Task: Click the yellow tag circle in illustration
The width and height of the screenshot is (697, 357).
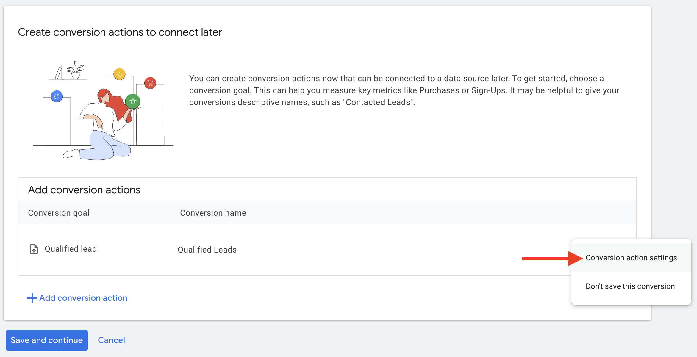Action: pos(119,74)
